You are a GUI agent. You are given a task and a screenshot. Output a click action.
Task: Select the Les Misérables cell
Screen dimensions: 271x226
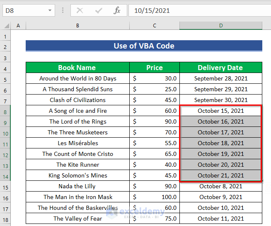(x=77, y=143)
